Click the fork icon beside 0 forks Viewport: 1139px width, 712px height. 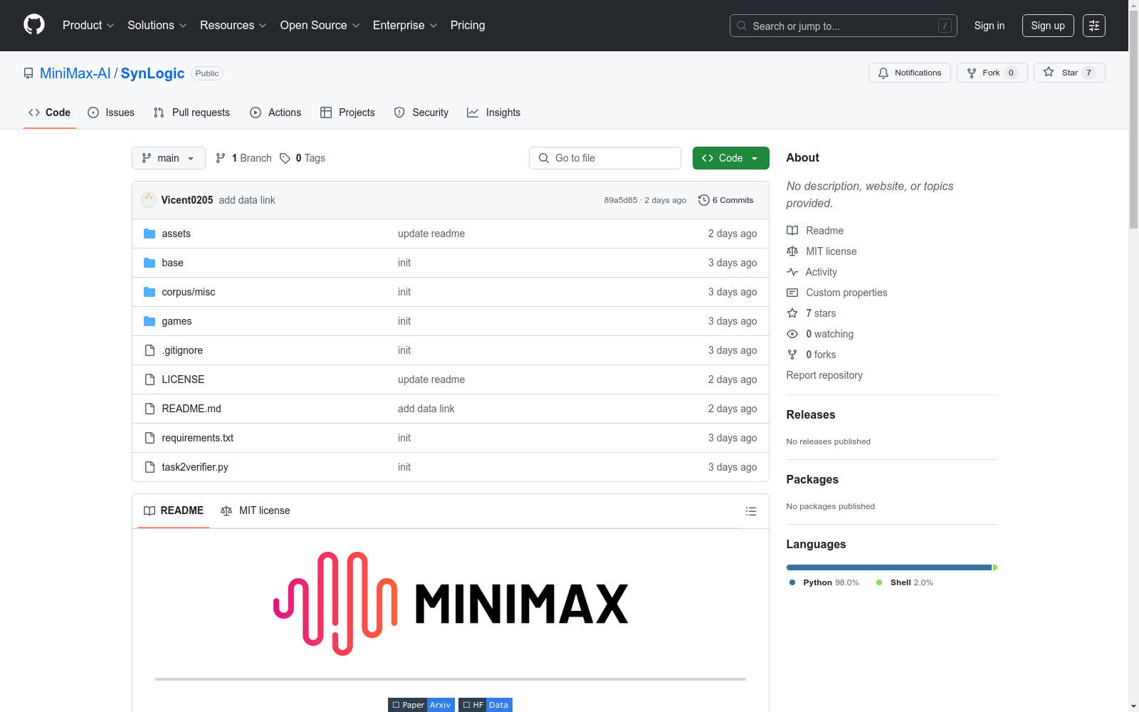click(792, 355)
